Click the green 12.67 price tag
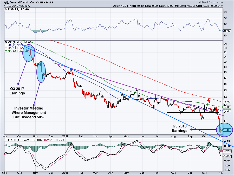 [227, 107]
